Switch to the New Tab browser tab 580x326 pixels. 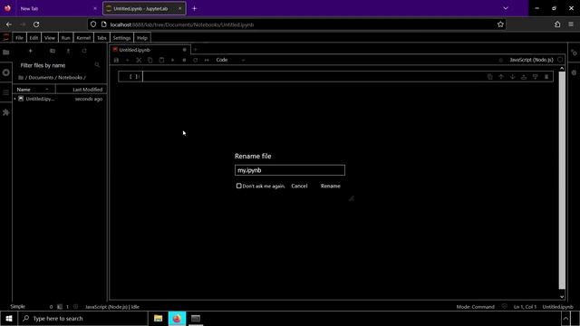[x=55, y=8]
